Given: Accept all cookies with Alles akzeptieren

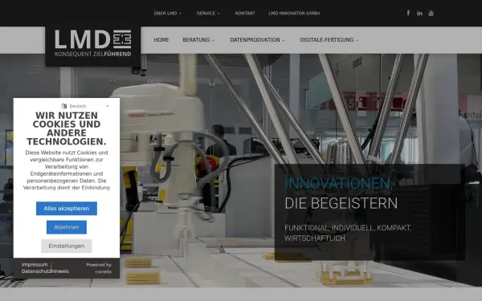Looking at the screenshot, I should pos(67,209).
